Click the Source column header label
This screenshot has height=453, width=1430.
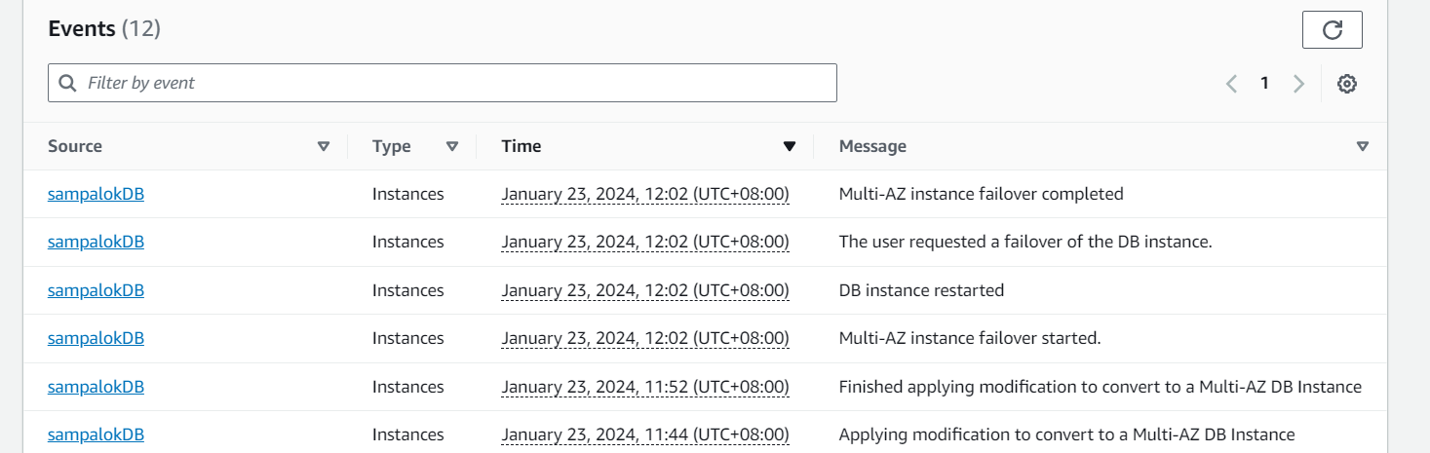75,147
